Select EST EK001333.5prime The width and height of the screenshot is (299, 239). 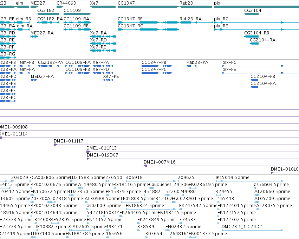pos(193,238)
